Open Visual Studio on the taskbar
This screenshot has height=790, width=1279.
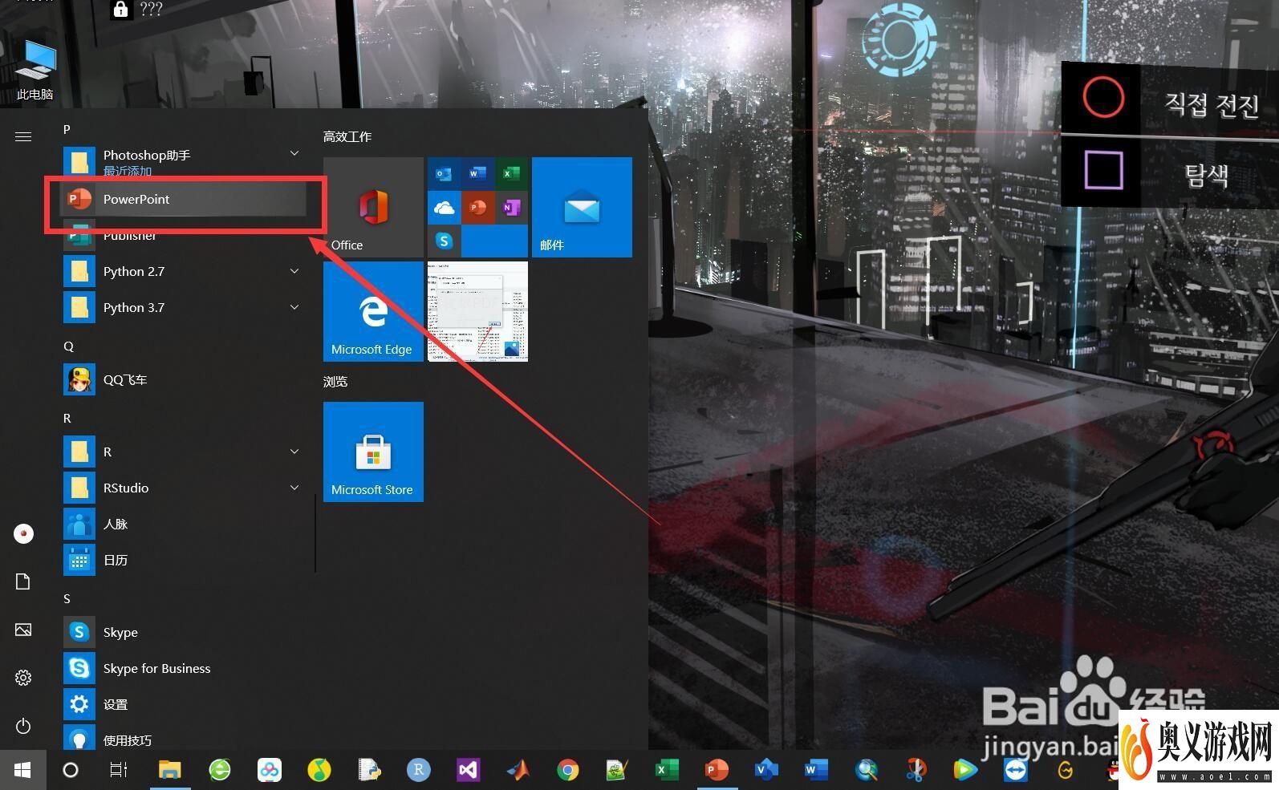(469, 770)
